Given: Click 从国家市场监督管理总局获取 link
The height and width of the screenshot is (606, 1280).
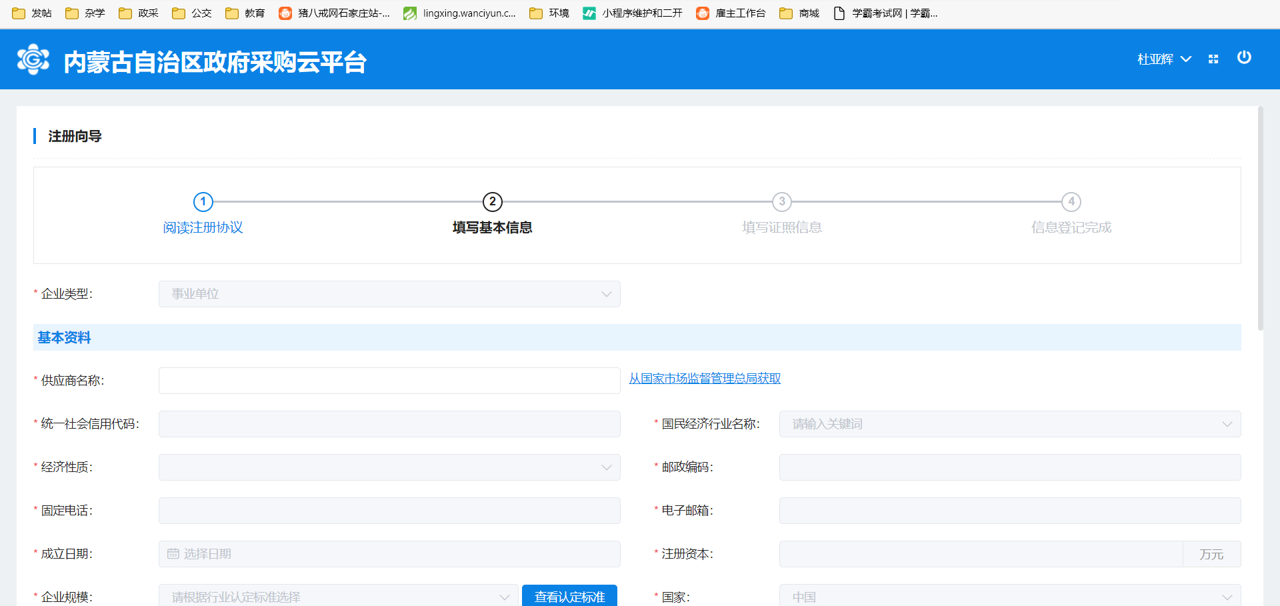Looking at the screenshot, I should (x=705, y=379).
